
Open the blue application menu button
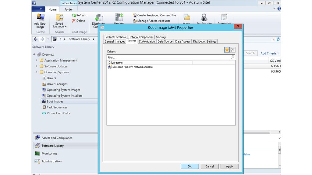(38, 9)
